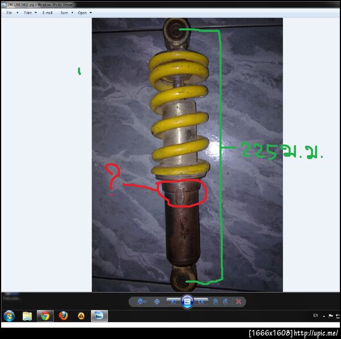Screen dimensions: 341x339
Task: Open the Print menu
Action: point(28,13)
